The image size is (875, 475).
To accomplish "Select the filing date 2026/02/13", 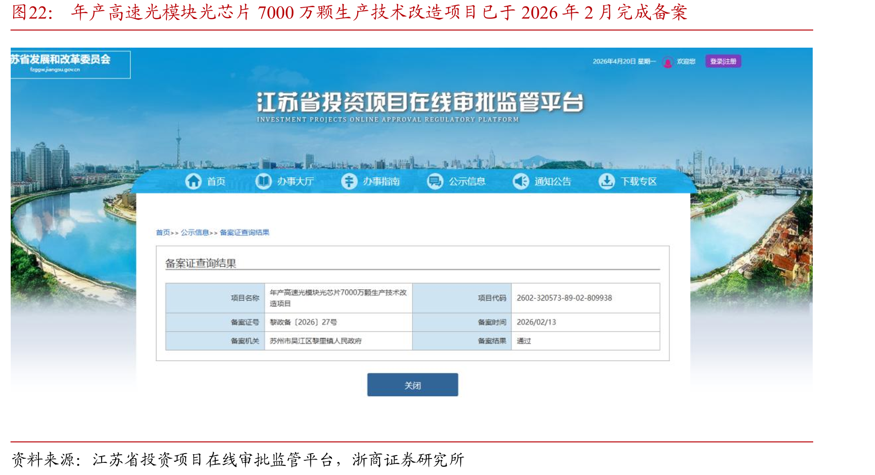I will [536, 322].
